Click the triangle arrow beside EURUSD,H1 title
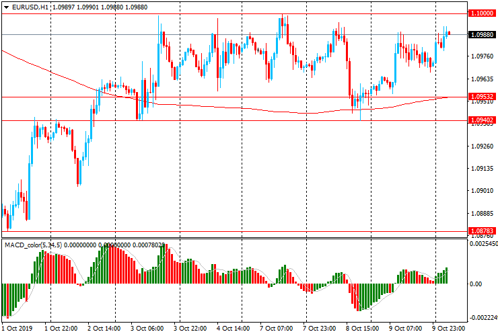The height and width of the screenshot is (336, 498). (5, 7)
